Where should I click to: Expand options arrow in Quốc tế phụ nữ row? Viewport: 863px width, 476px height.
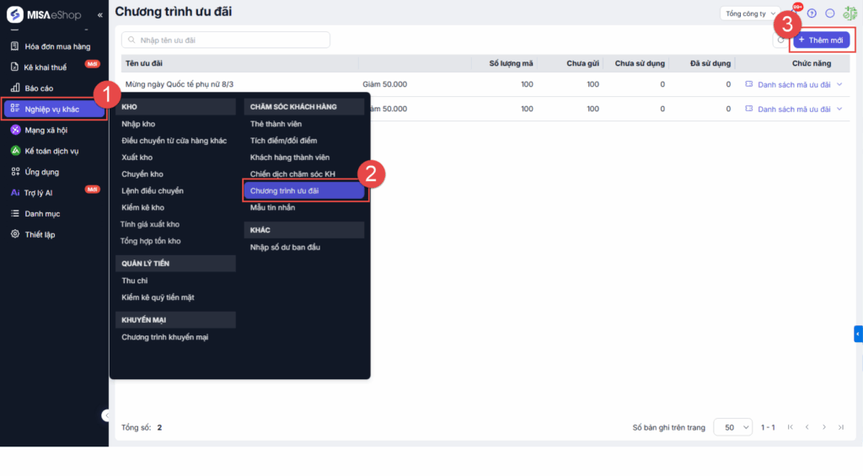click(x=840, y=84)
